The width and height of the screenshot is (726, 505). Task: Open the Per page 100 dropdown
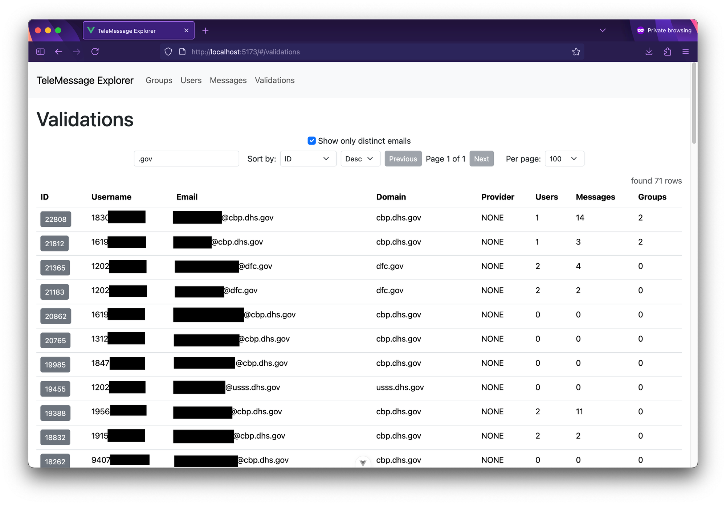564,159
